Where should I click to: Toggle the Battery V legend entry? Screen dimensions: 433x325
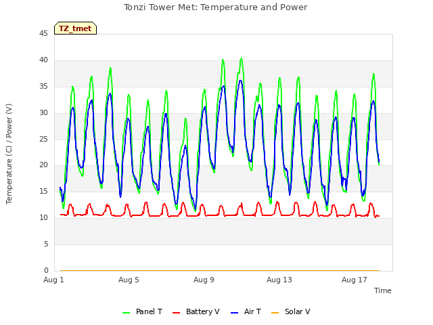point(196,311)
